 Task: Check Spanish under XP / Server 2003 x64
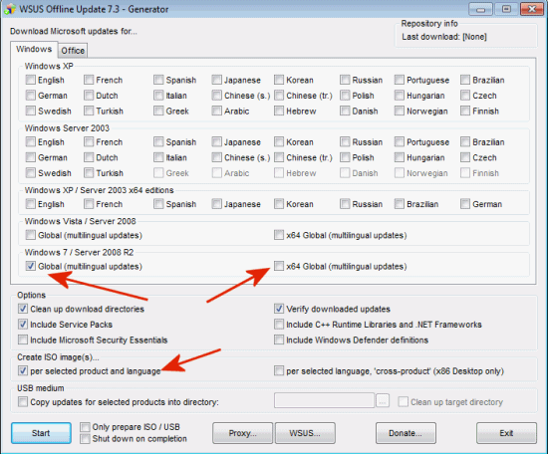pyautogui.click(x=158, y=203)
